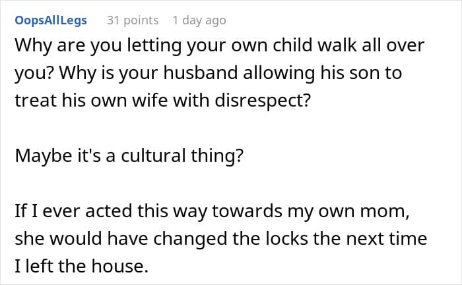462x285 pixels.
Task: Click the word "child" in the first line
Action: [x=310, y=47]
